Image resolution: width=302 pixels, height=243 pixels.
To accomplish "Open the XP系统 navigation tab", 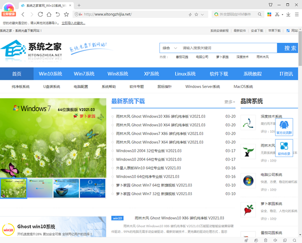I will tap(152, 74).
